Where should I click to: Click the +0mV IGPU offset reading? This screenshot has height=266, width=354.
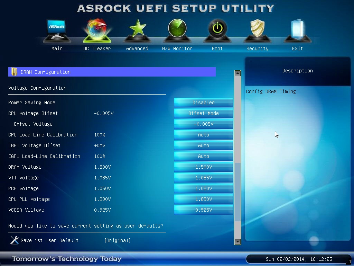[x=100, y=145]
